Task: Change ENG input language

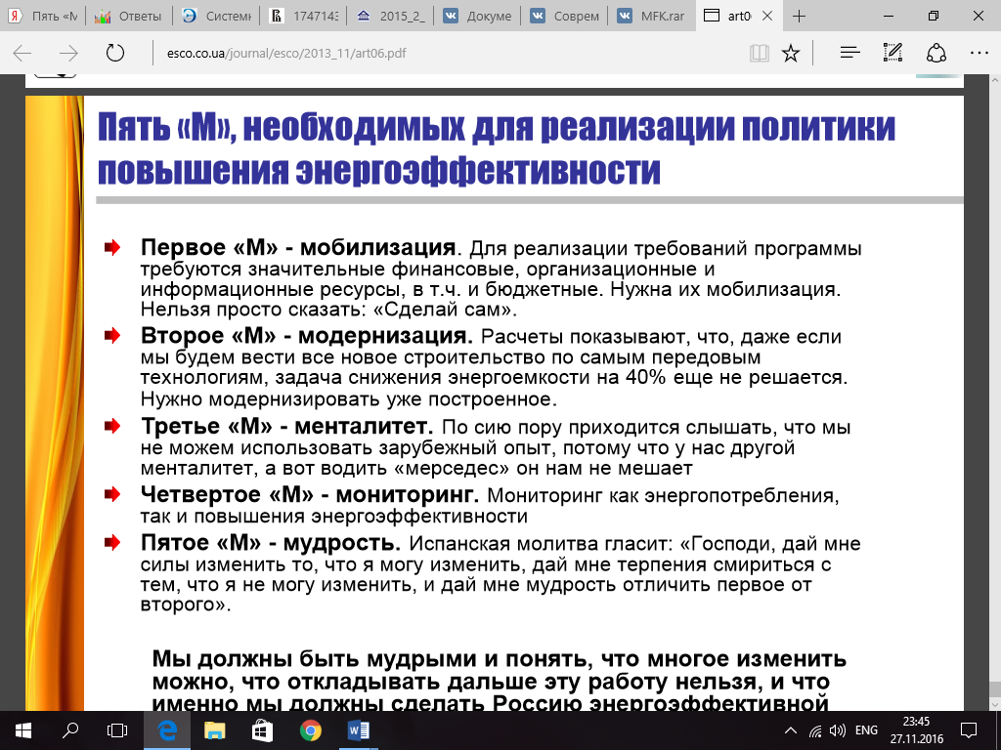Action: 866,730
